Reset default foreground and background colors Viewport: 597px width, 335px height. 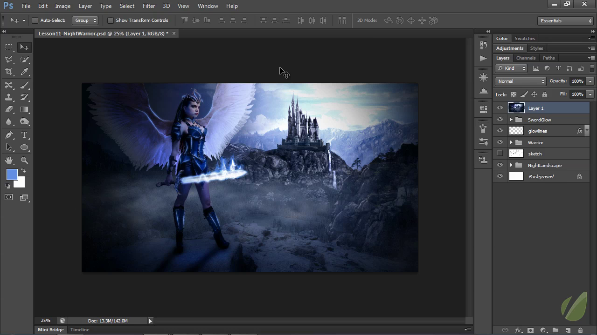click(8, 186)
